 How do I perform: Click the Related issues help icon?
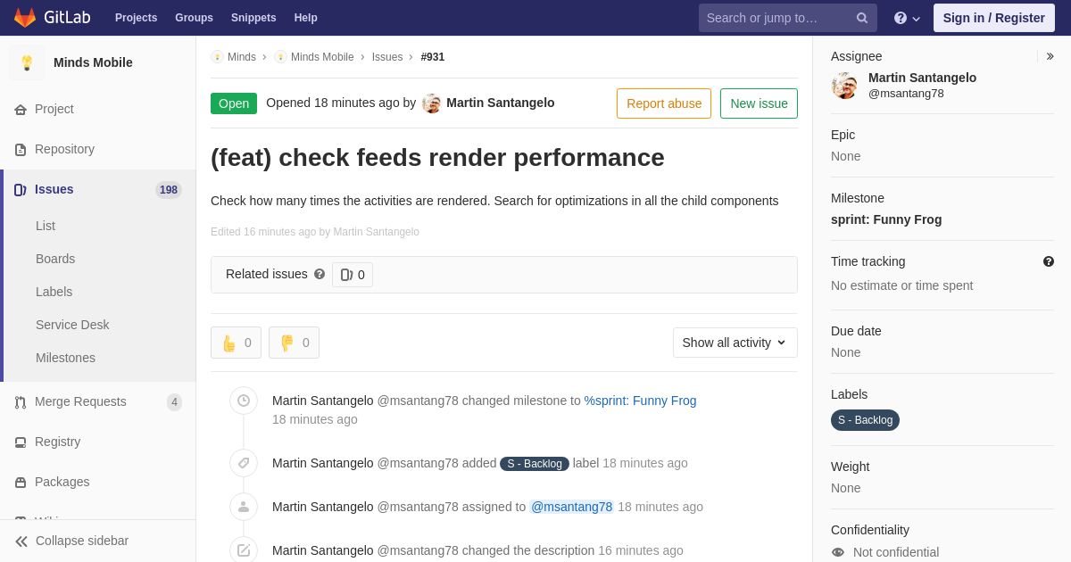320,274
